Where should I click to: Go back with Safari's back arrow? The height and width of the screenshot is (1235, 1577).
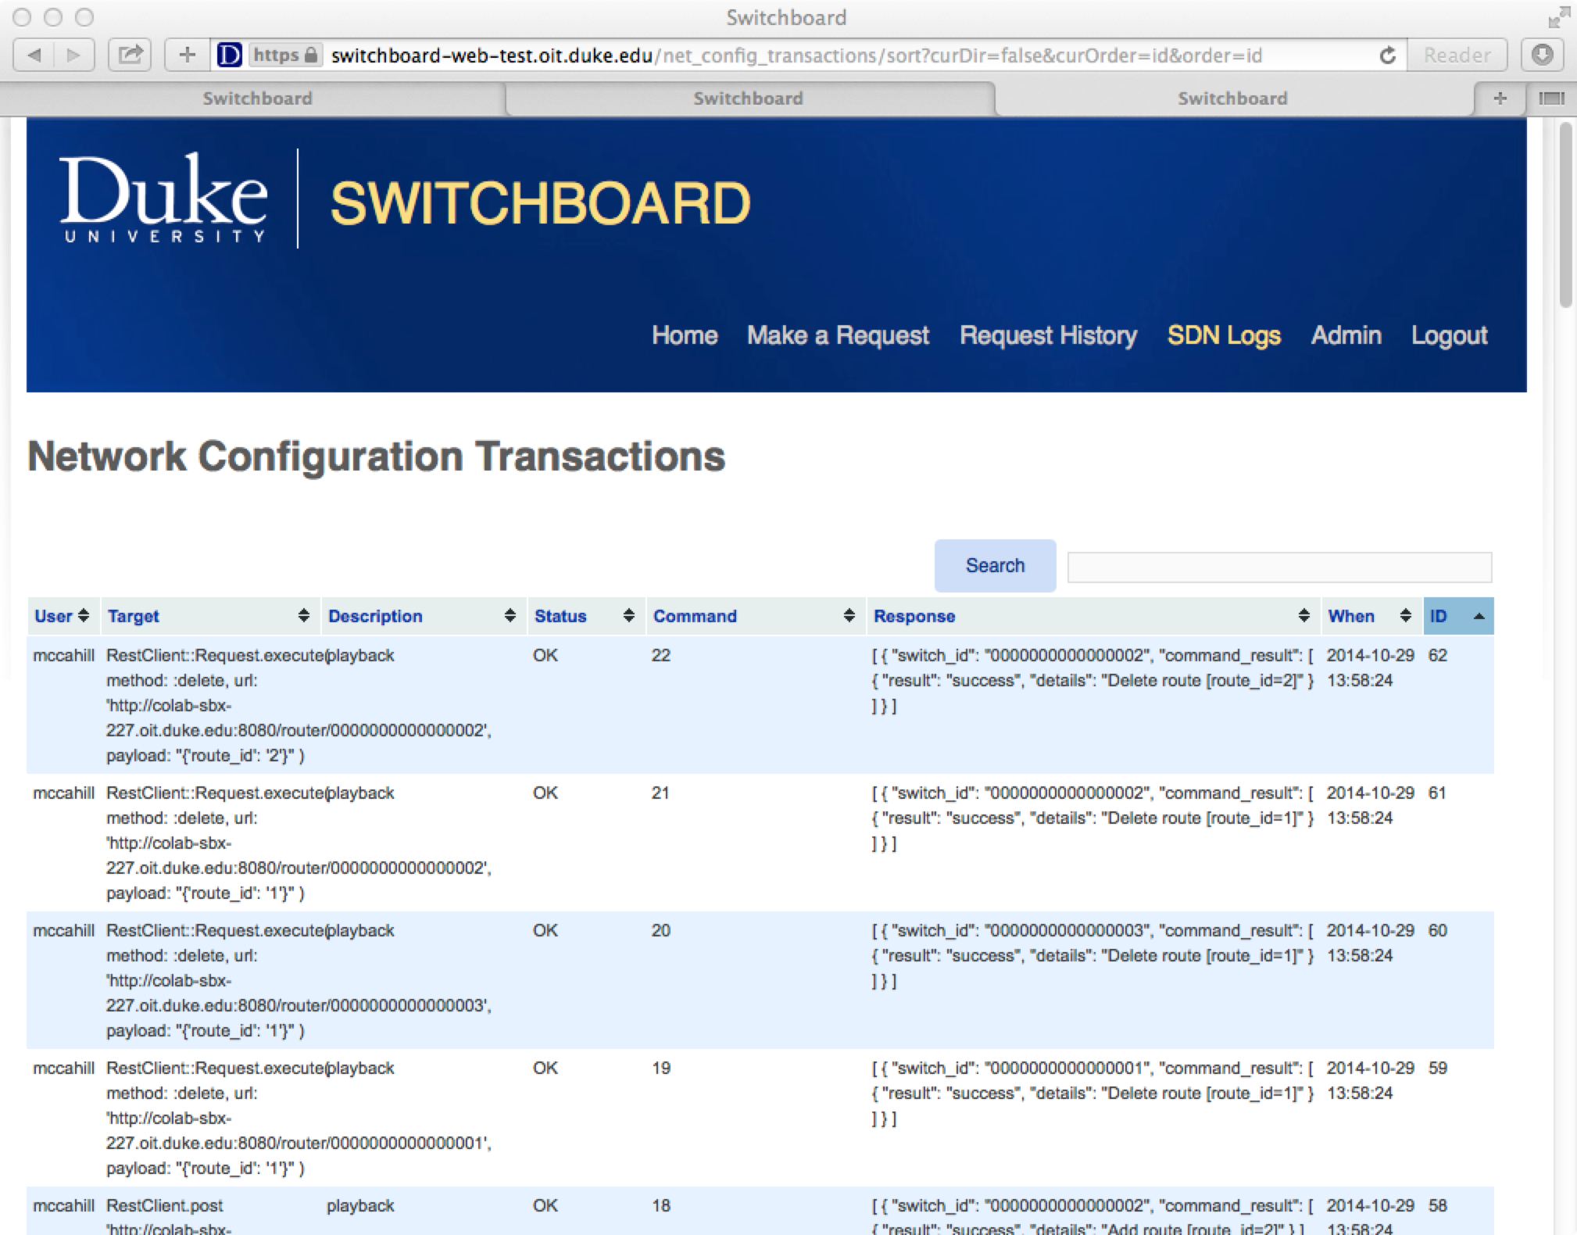34,55
